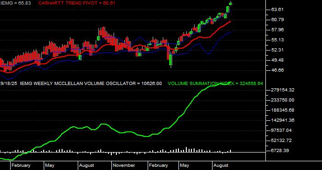Click the 60.79 price axis value

click(277, 19)
